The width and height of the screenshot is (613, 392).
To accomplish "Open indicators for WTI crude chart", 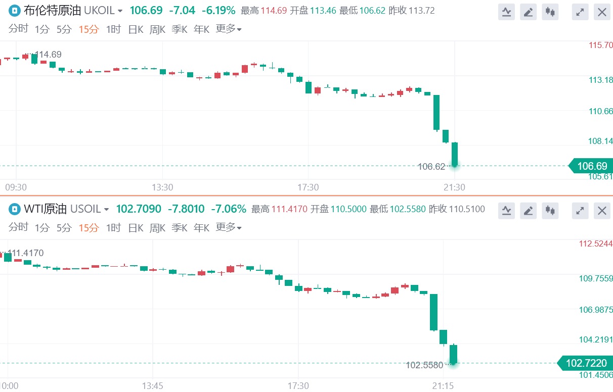I will 506,210.
